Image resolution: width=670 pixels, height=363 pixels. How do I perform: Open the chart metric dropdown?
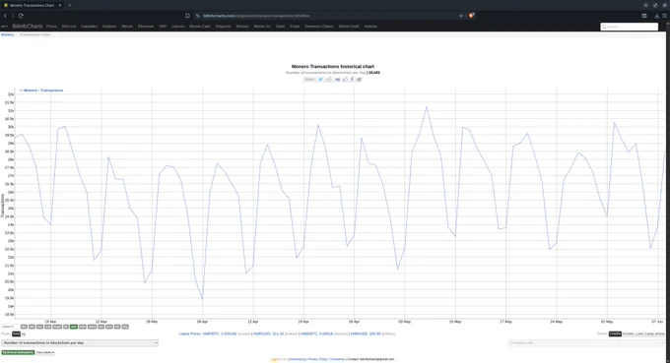80,343
